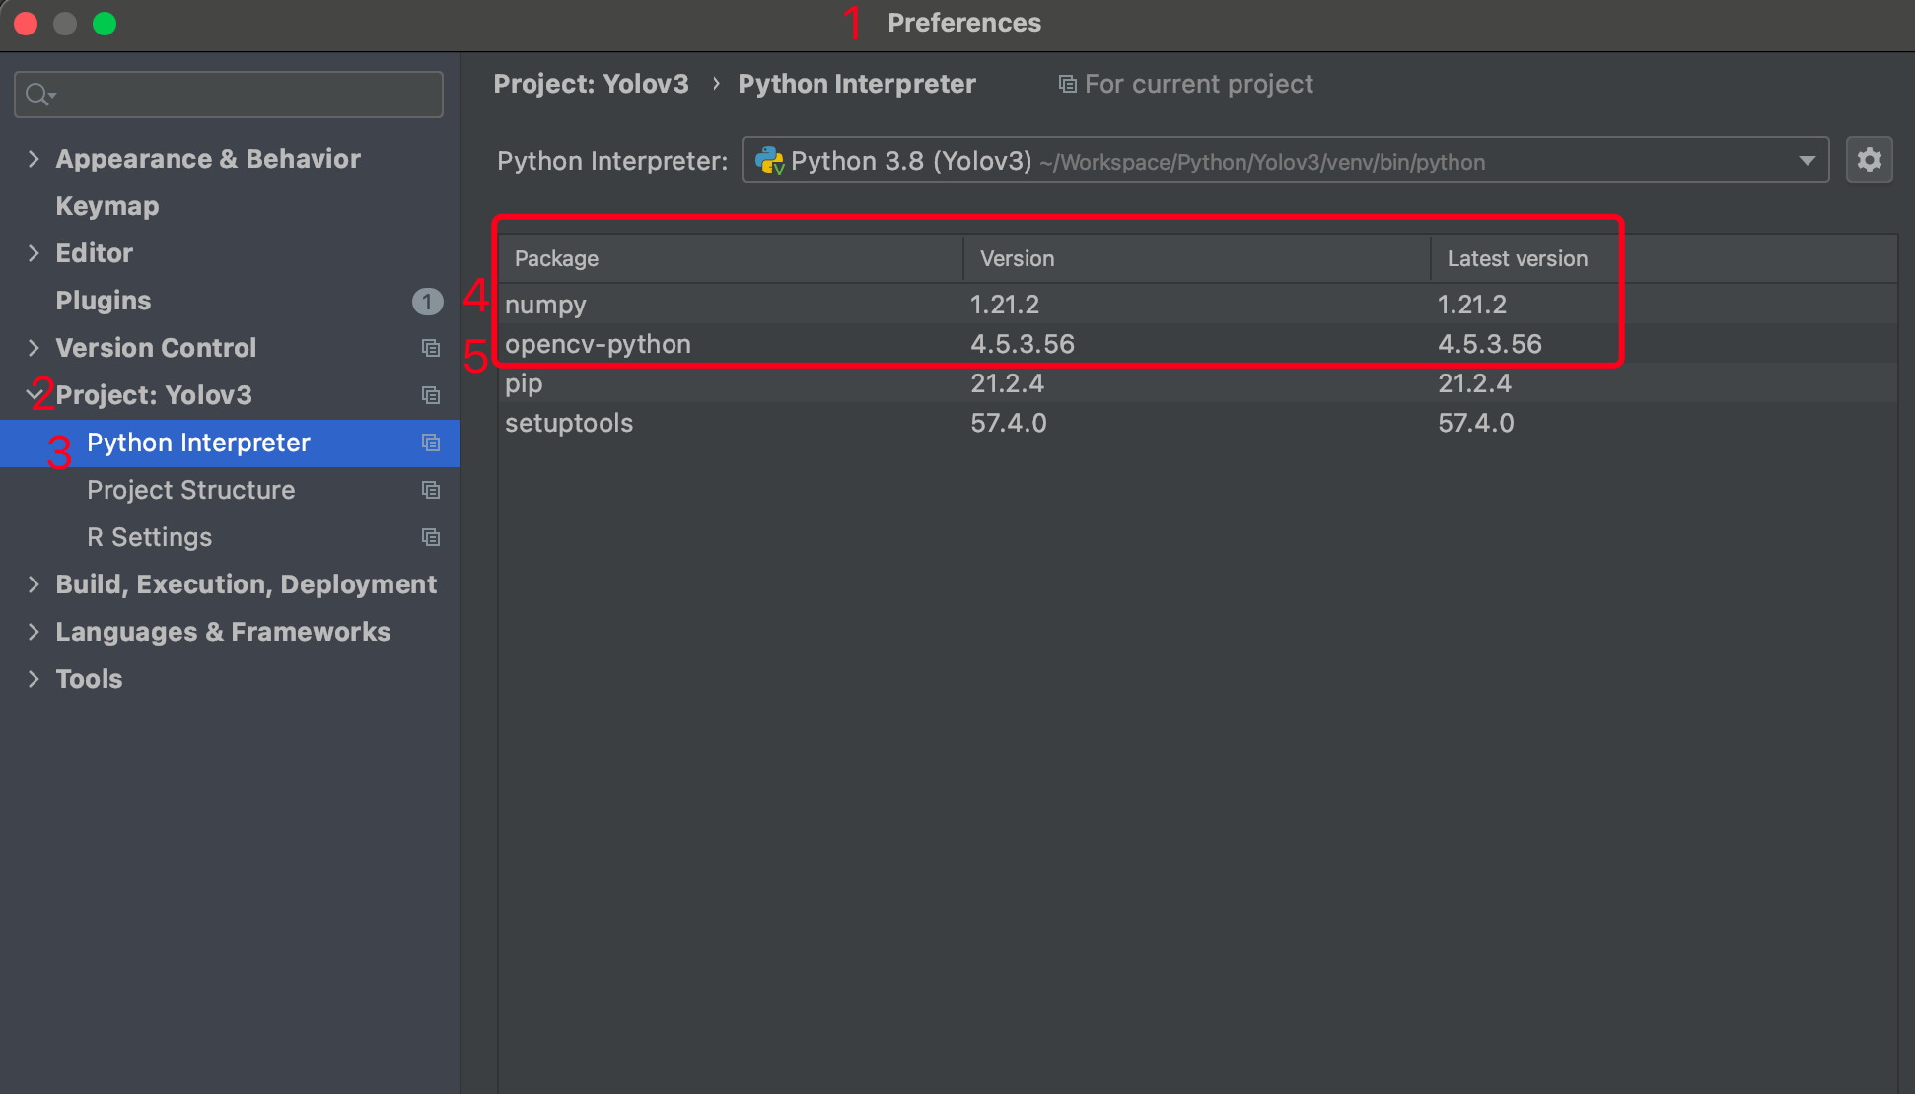This screenshot has height=1094, width=1915.
Task: Select the opencv-python package row
Action: coord(598,344)
